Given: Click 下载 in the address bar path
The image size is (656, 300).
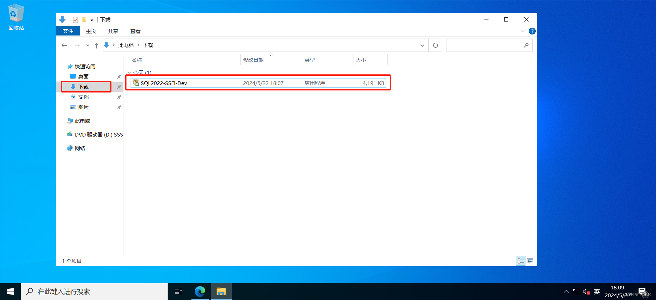Looking at the screenshot, I should (148, 45).
